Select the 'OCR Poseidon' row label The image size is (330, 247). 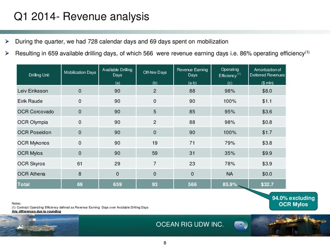tap(34, 133)
